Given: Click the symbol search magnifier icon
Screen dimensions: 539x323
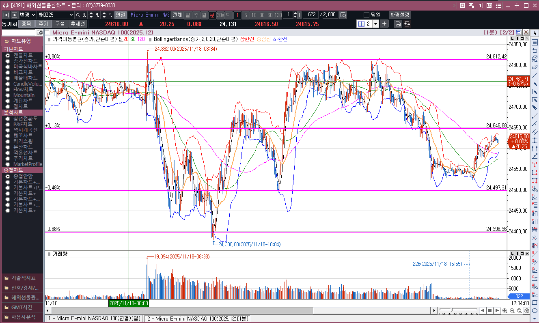Looking at the screenshot, I should [x=78, y=15].
